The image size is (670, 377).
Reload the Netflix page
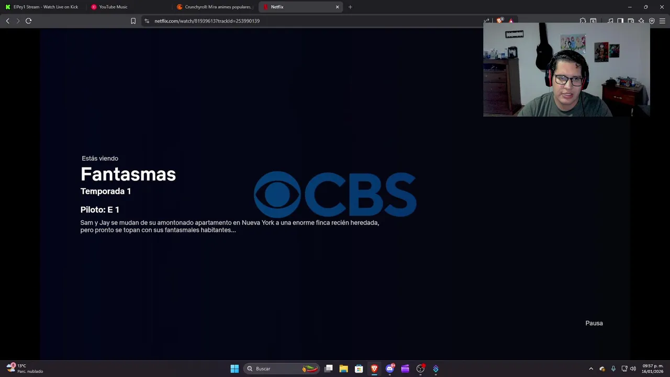coord(28,21)
